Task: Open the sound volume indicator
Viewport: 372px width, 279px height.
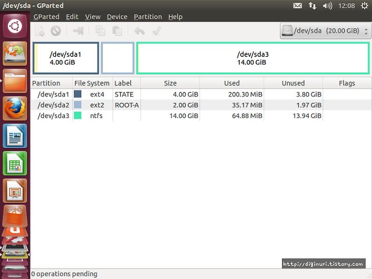Action: point(328,6)
